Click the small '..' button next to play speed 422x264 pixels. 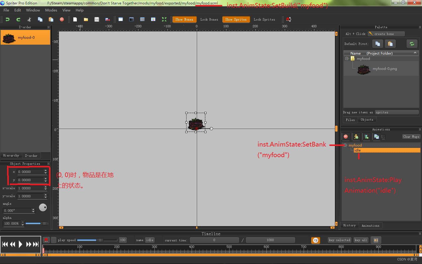coord(54,240)
